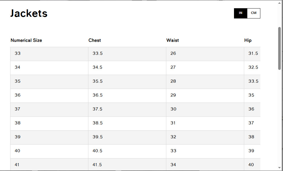Click waist value 26
The image size is (283, 171).
[x=173, y=53]
